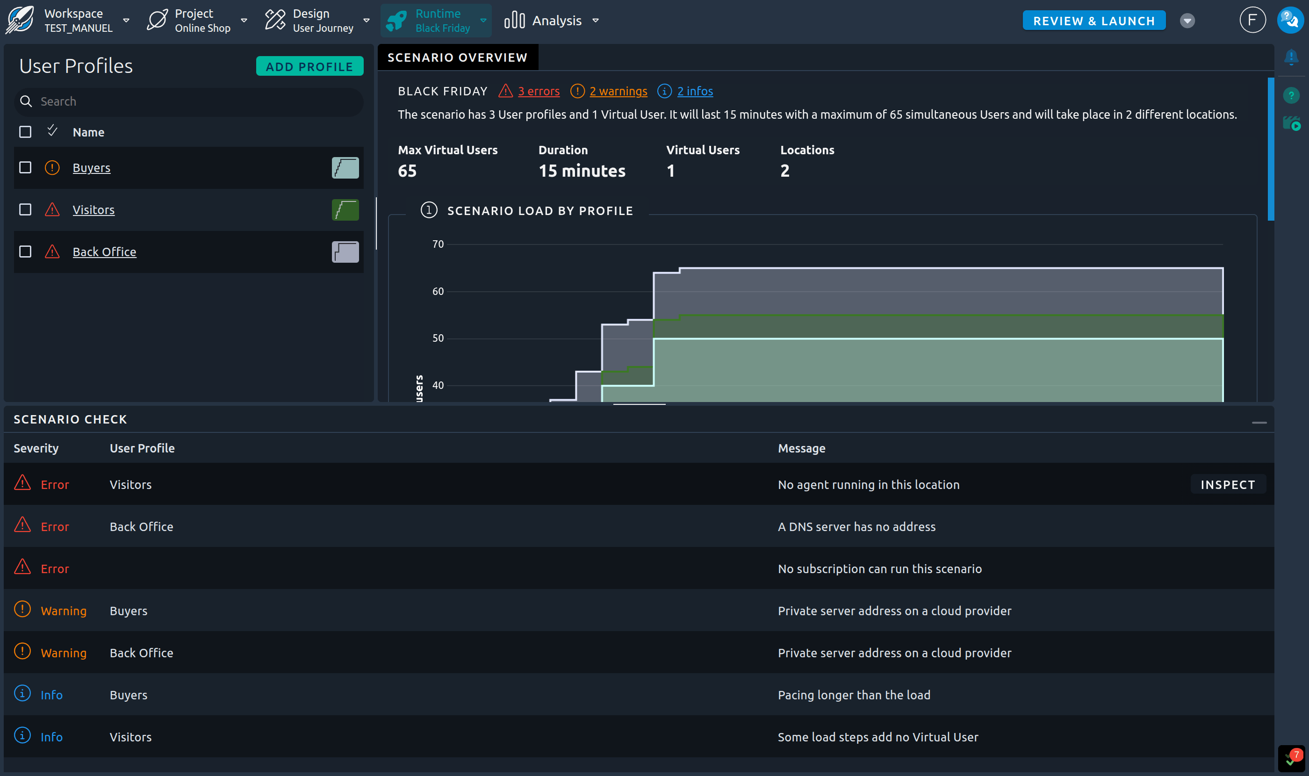1309x776 pixels.
Task: Click the Visitors error status icon
Action: (x=52, y=210)
